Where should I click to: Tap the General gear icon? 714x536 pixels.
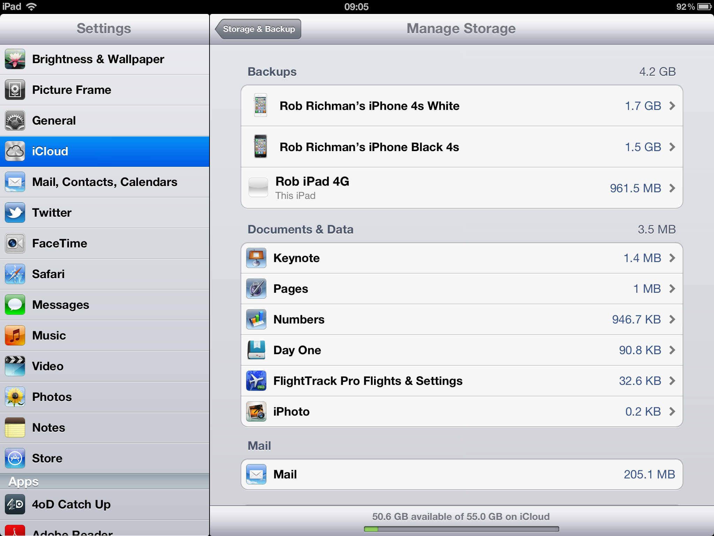tap(15, 120)
